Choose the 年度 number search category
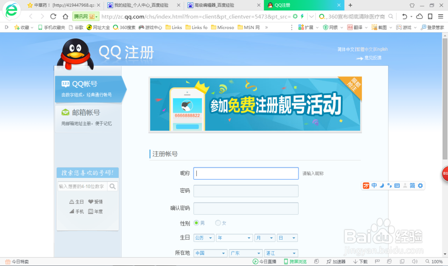448x266 pixels. click(95, 211)
